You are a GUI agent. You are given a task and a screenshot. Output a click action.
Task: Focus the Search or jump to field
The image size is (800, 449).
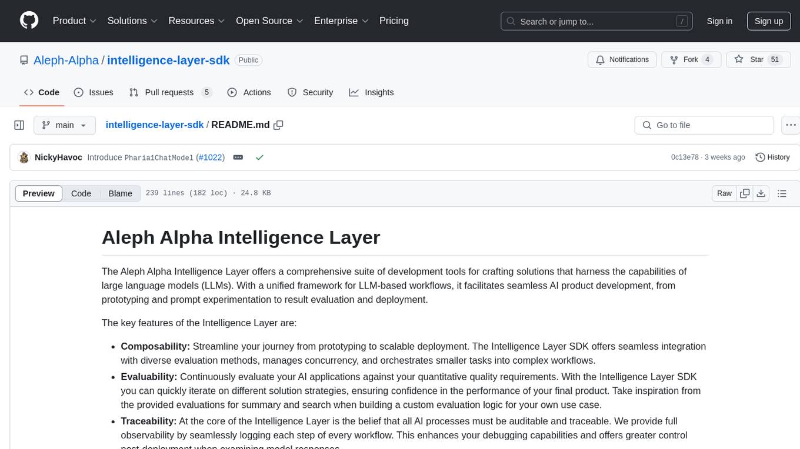click(x=596, y=21)
